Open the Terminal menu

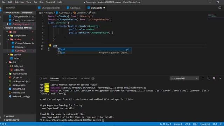[50, 2]
